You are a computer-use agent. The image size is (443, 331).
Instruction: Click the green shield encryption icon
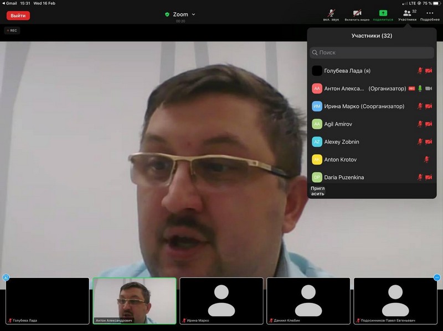point(167,14)
